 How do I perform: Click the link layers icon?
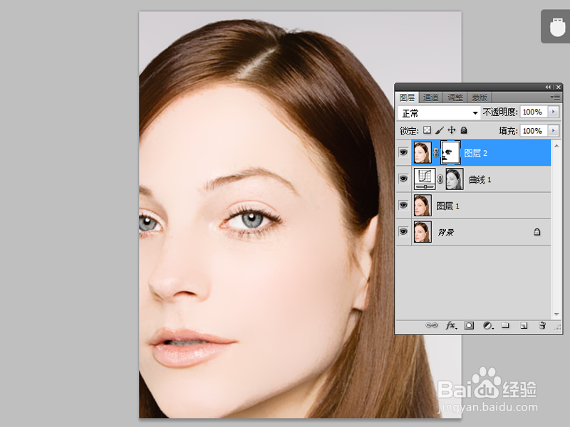(432, 325)
